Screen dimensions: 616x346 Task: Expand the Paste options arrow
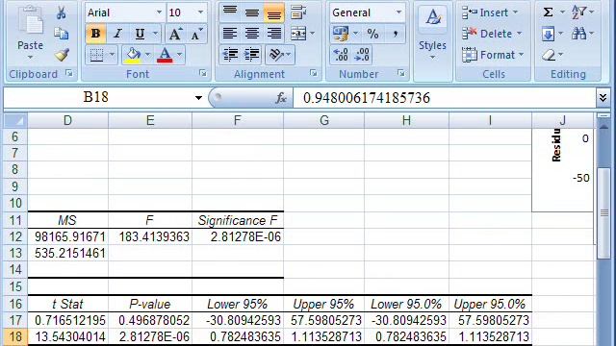[x=30, y=58]
